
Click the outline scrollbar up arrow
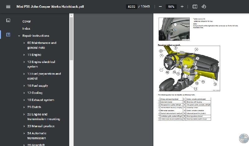[71, 15]
